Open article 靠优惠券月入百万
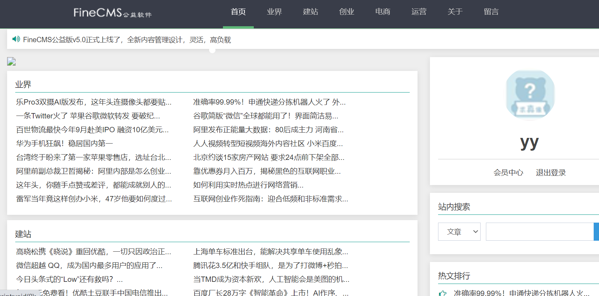Screen dimensions: 599x296 click(x=267, y=171)
